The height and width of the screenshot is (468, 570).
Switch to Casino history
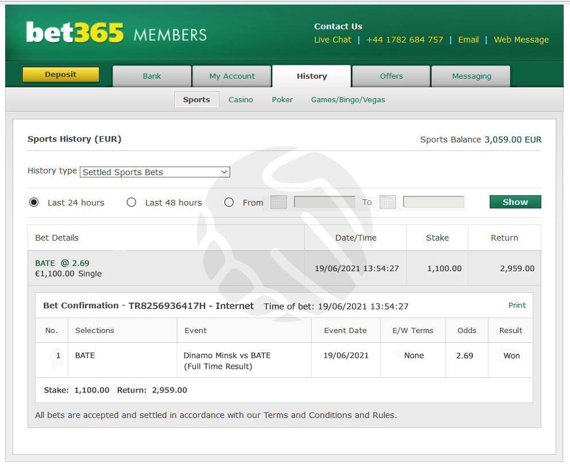coord(241,100)
